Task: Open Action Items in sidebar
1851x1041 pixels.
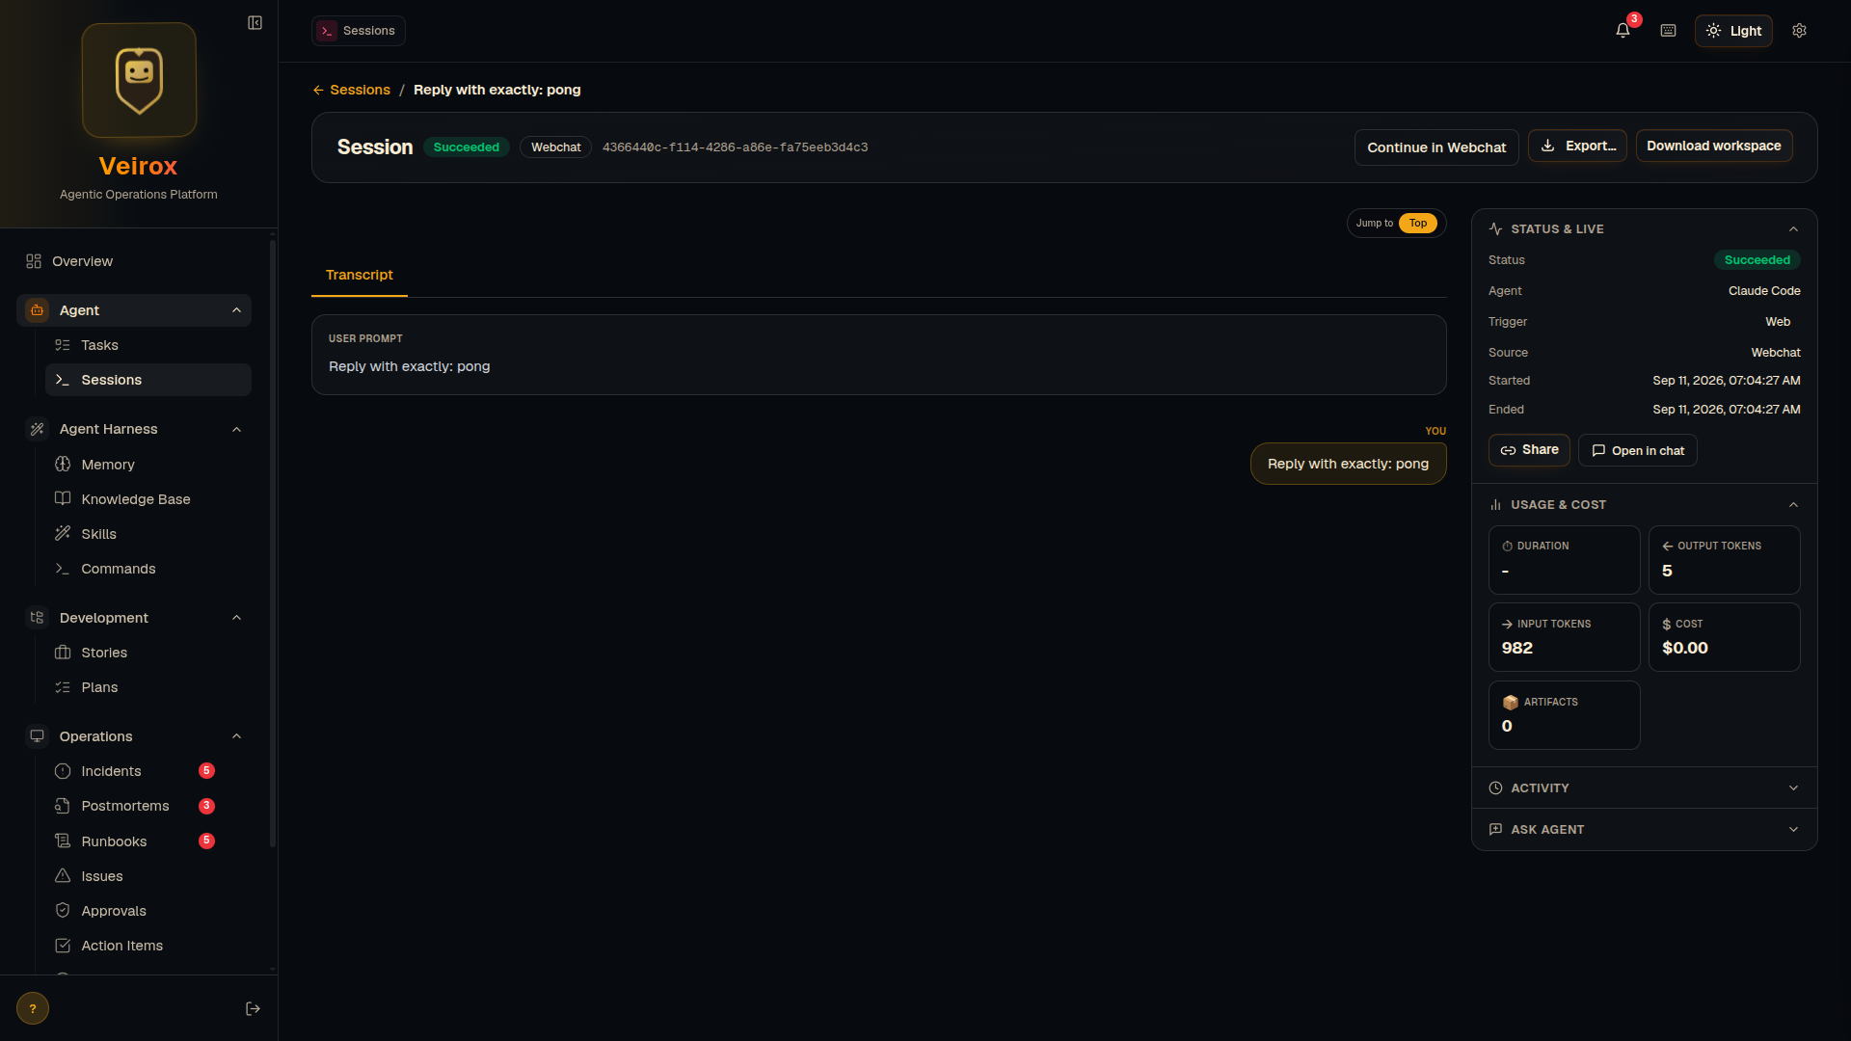Action: [148, 946]
